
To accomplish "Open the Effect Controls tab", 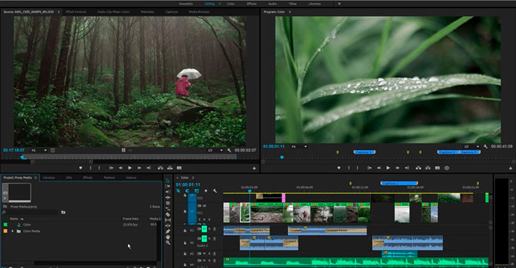I will tap(76, 12).
